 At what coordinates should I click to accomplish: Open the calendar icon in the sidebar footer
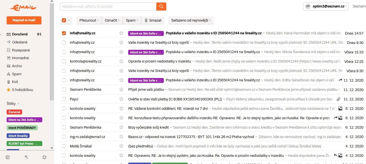pos(8,157)
